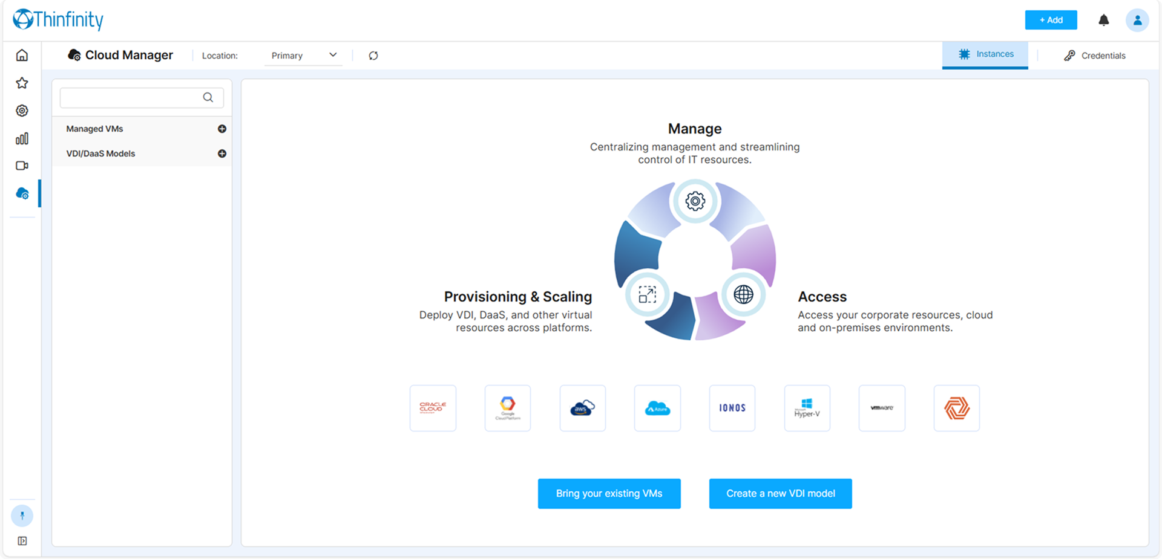Select the Oracle Cloud provider tile
The image size is (1162, 559).
[x=433, y=408]
